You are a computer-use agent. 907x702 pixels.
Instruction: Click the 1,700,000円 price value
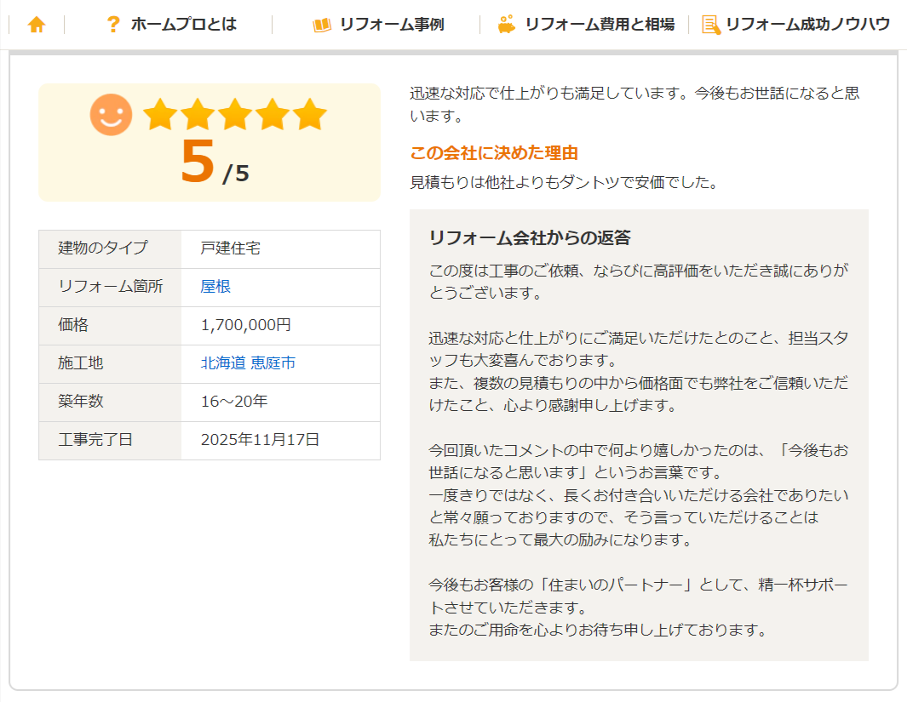coord(246,325)
